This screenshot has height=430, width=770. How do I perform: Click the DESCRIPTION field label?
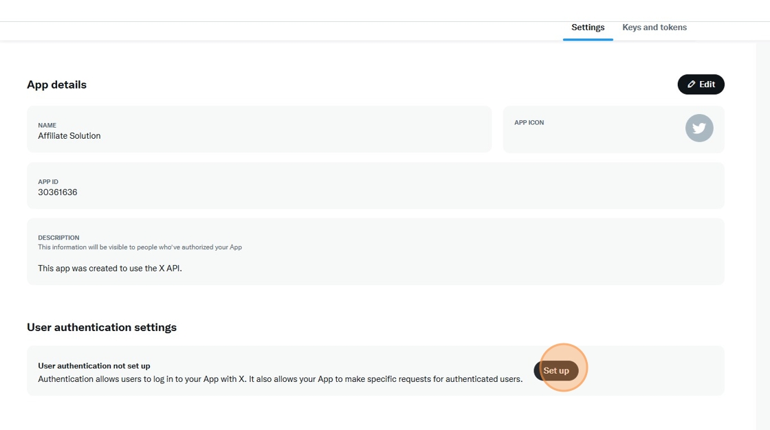(x=58, y=238)
